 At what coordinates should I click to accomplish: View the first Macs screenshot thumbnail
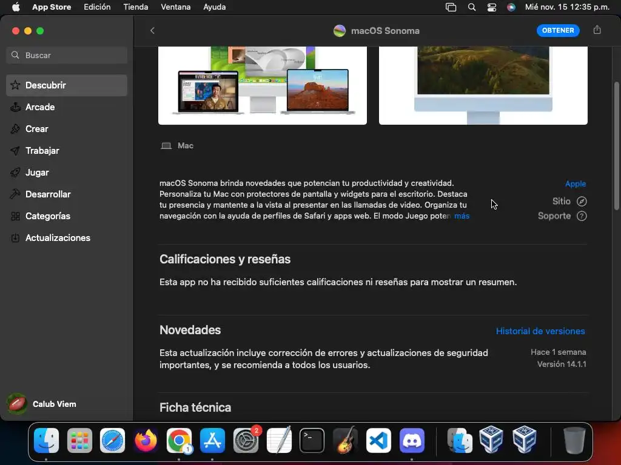tap(263, 85)
